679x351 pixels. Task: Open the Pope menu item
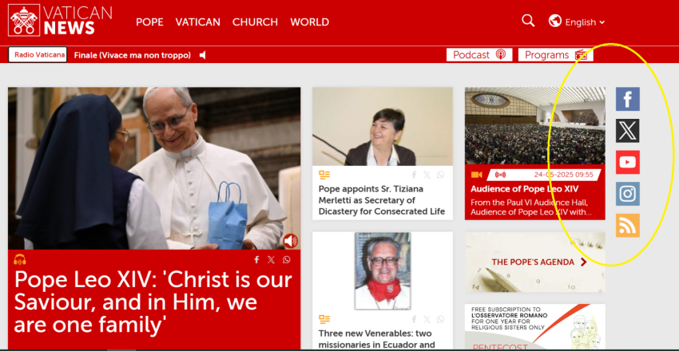pos(150,22)
